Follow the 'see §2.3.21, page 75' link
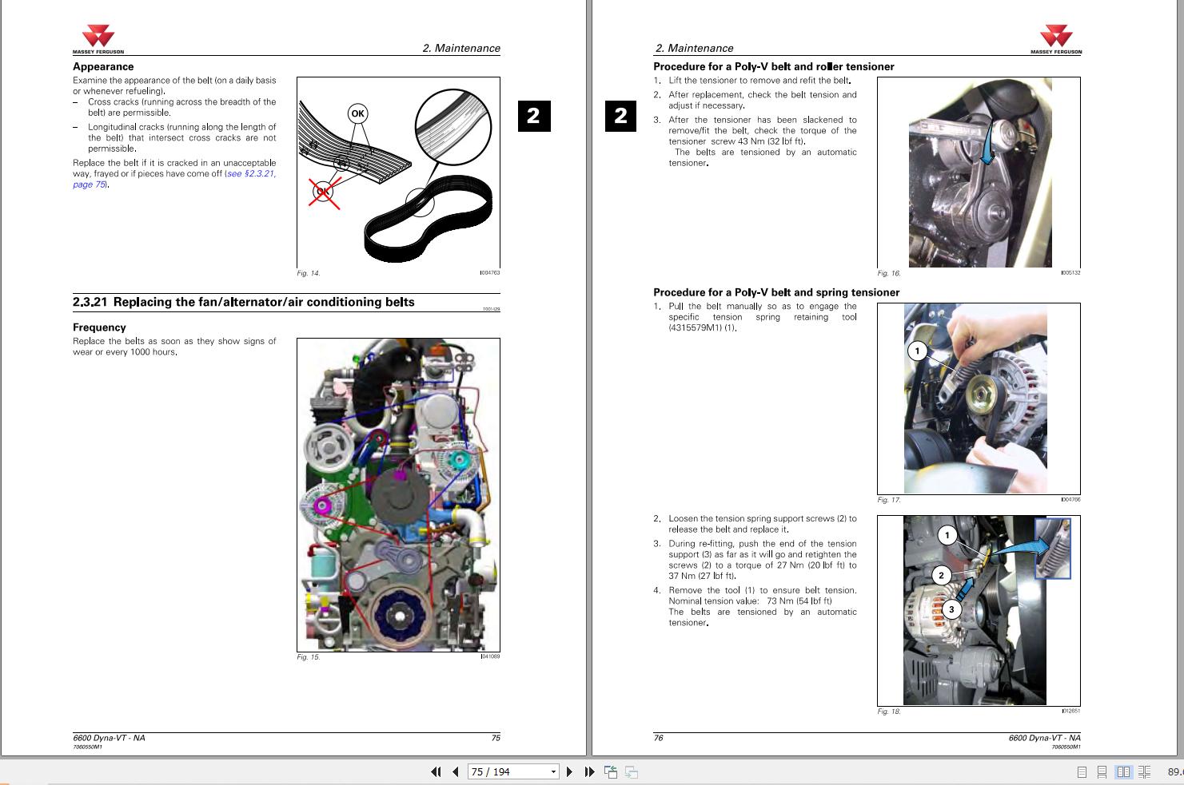Screen dimensions: 1184x785 [174, 179]
